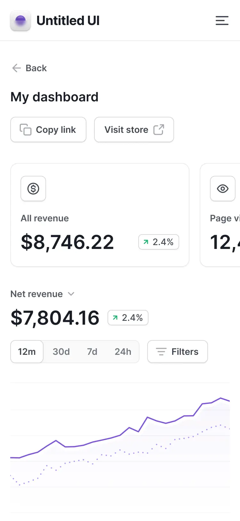Click the Untitled UI logo icon
Image resolution: width=240 pixels, height=521 pixels.
(20, 21)
